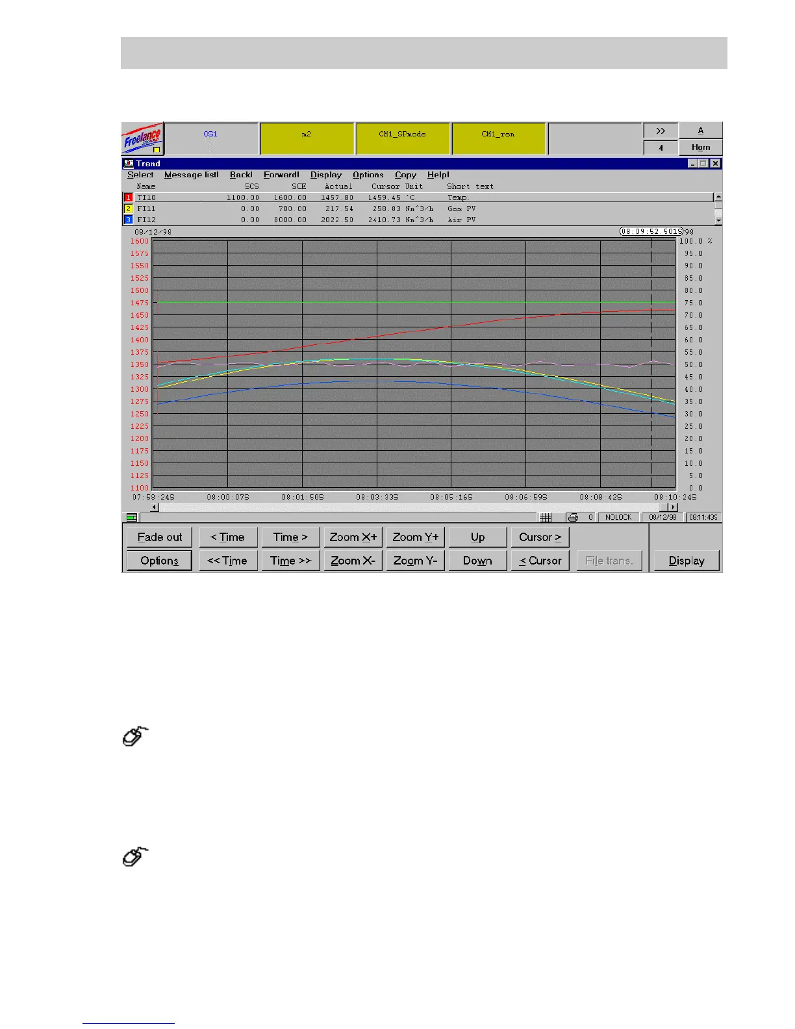Select the yellow color marker for FI11
795x1029 pixels.
pyautogui.click(x=128, y=209)
